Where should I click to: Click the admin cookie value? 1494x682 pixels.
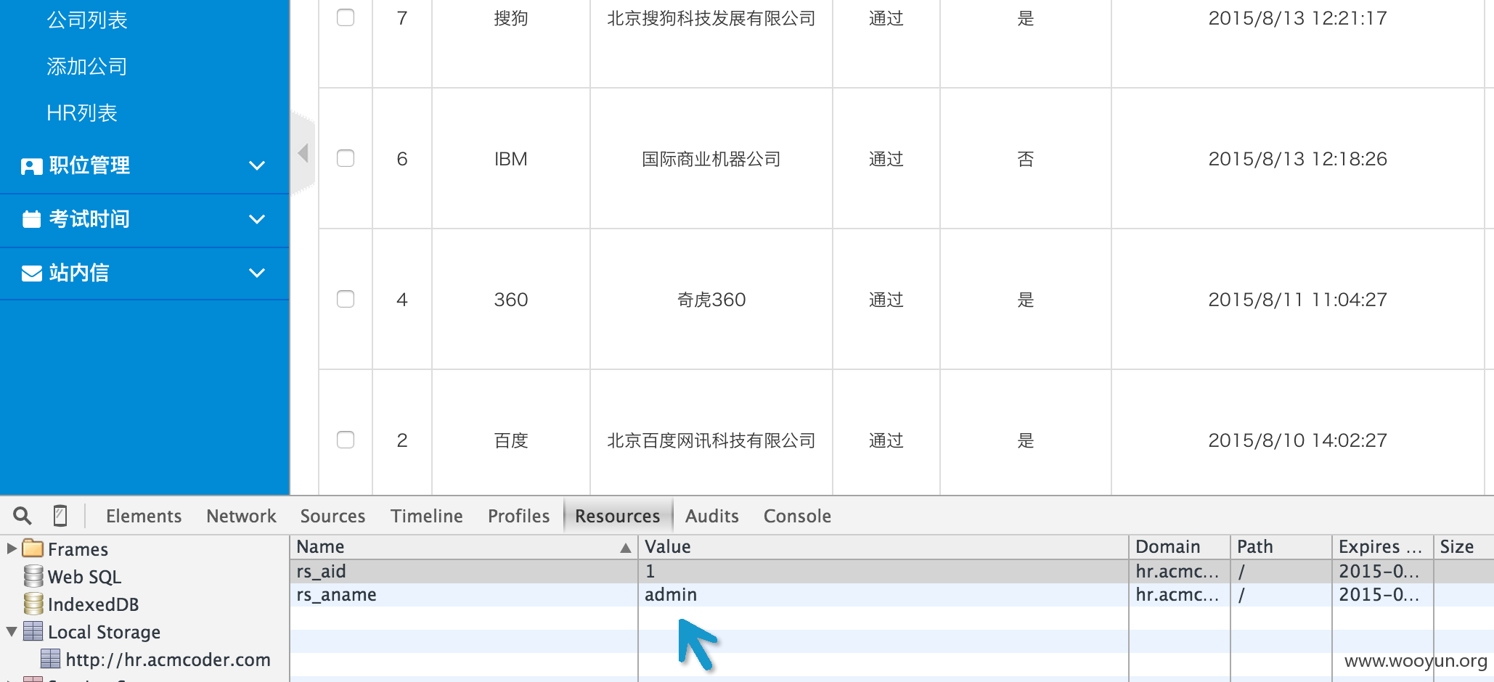671,595
